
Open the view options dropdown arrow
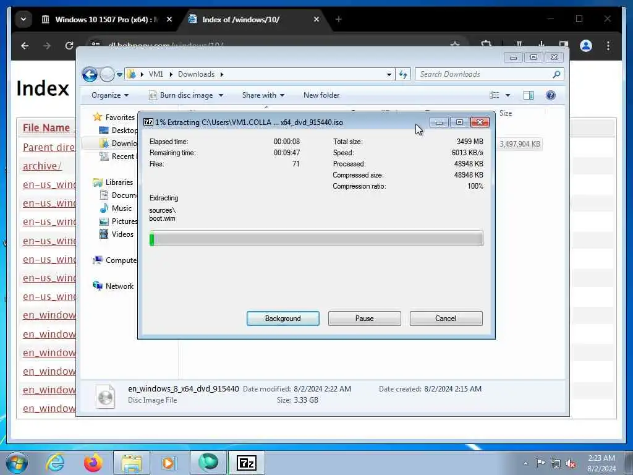508,95
